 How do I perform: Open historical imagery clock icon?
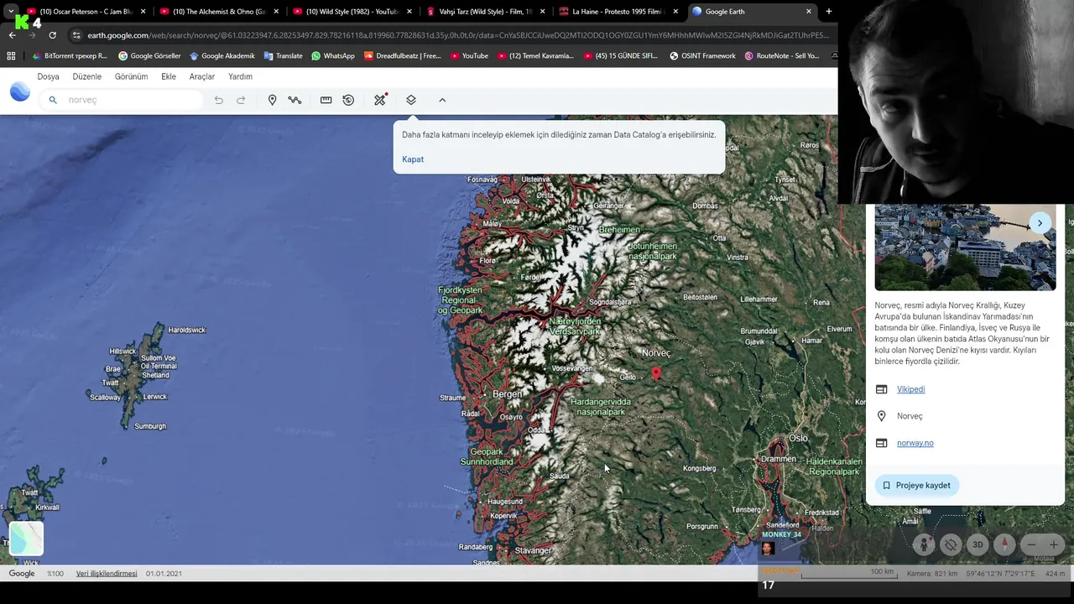(x=348, y=100)
